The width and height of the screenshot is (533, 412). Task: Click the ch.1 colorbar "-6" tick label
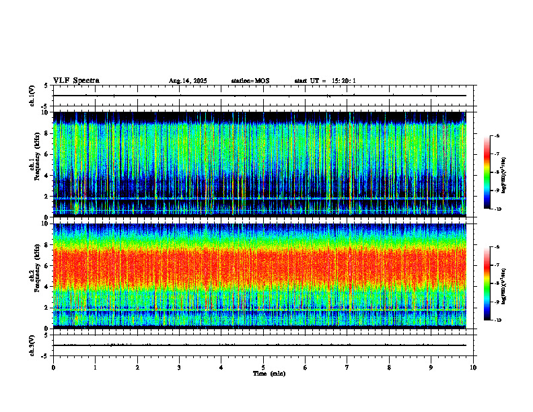497,135
